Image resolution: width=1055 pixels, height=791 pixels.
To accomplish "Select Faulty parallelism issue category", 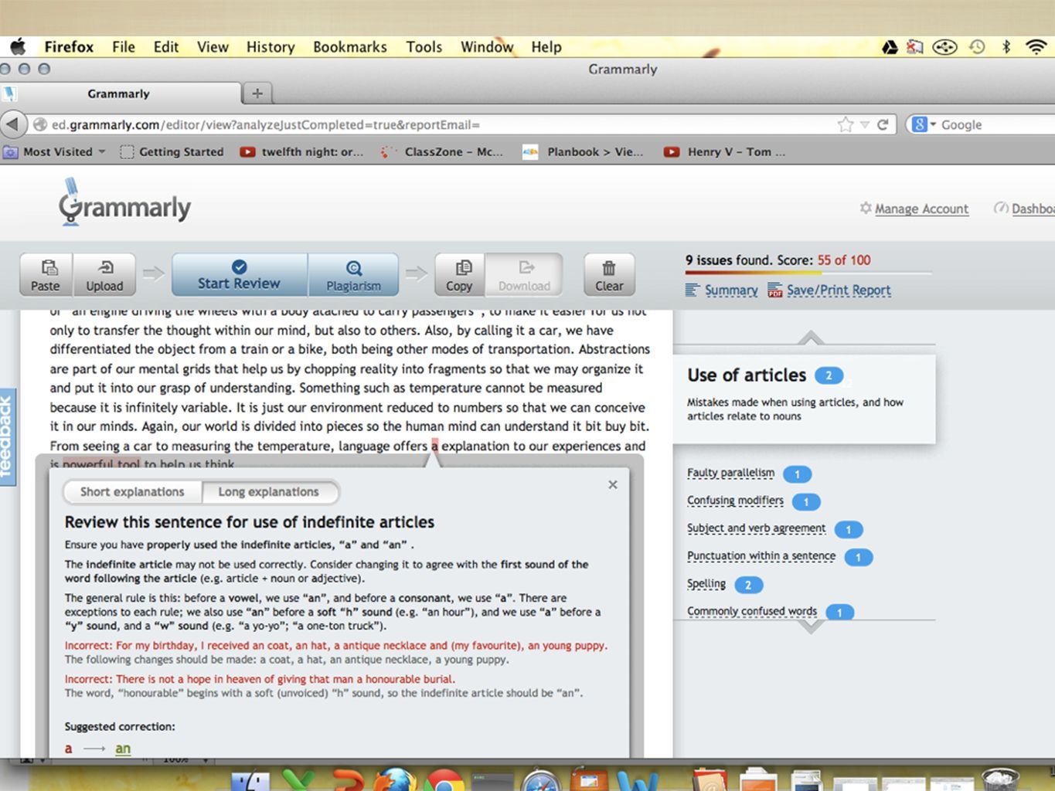I will tap(730, 473).
